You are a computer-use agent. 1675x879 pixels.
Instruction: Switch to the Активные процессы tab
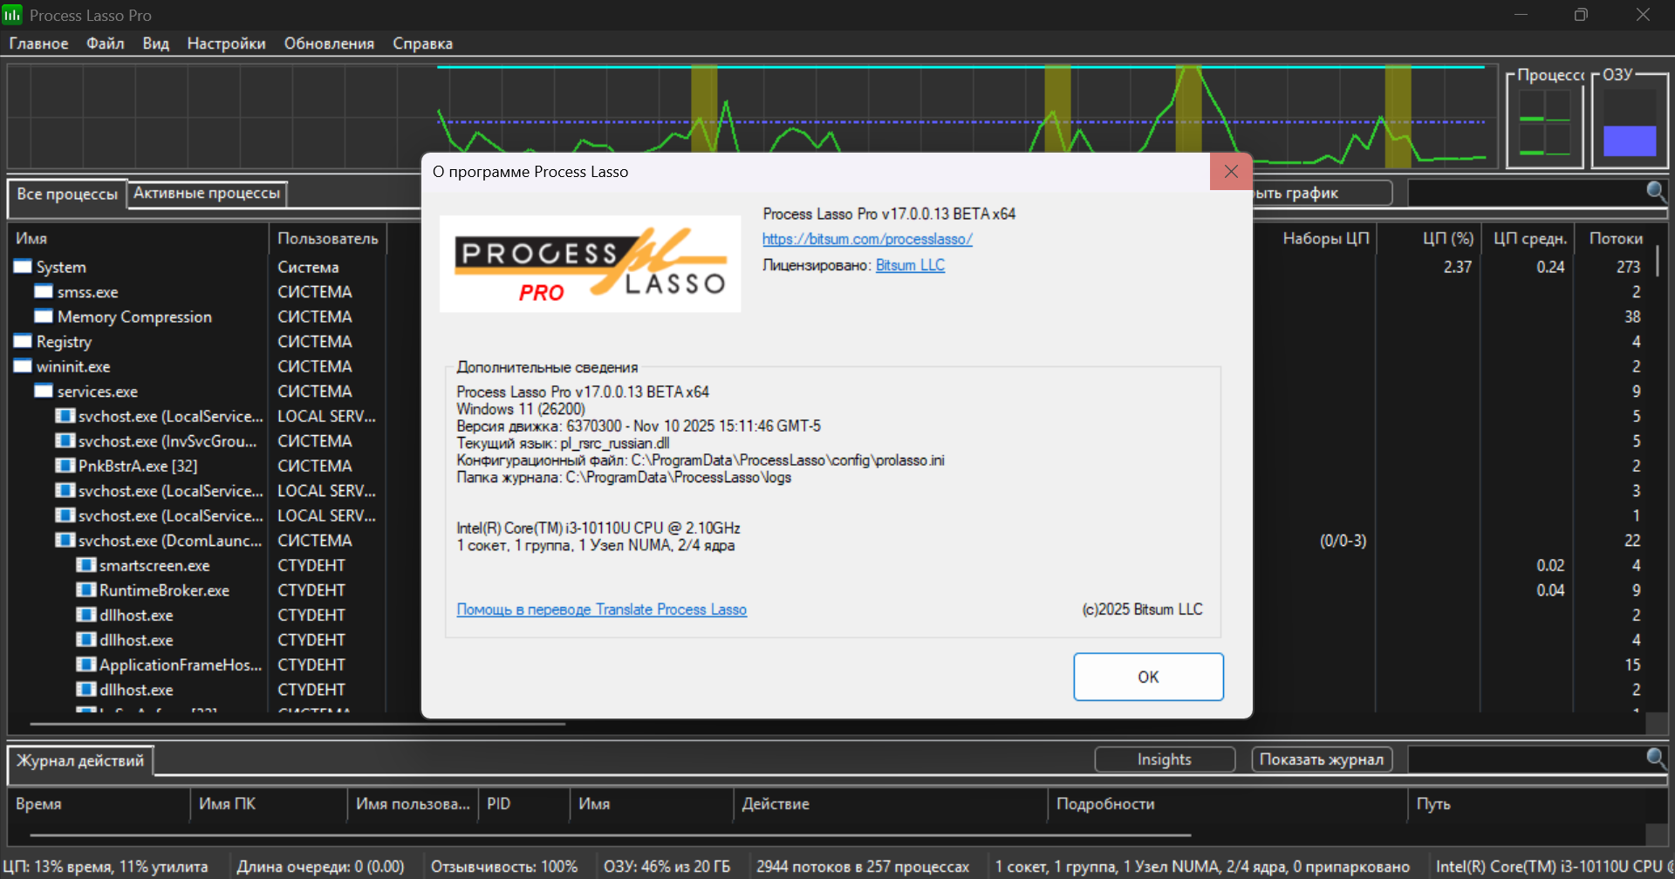pyautogui.click(x=207, y=193)
